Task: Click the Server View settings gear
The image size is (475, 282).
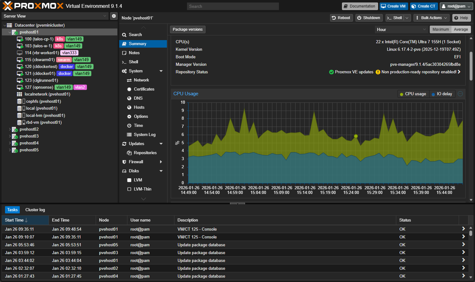Action: click(x=114, y=16)
